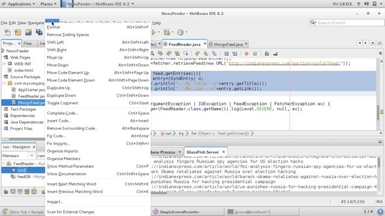Screen dimensions: 385x216
Task: Click the toggle bookmark editor icon
Action: click(x=214, y=53)
